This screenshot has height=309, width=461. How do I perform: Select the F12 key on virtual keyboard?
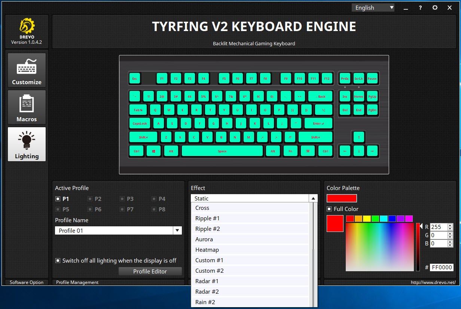click(327, 79)
